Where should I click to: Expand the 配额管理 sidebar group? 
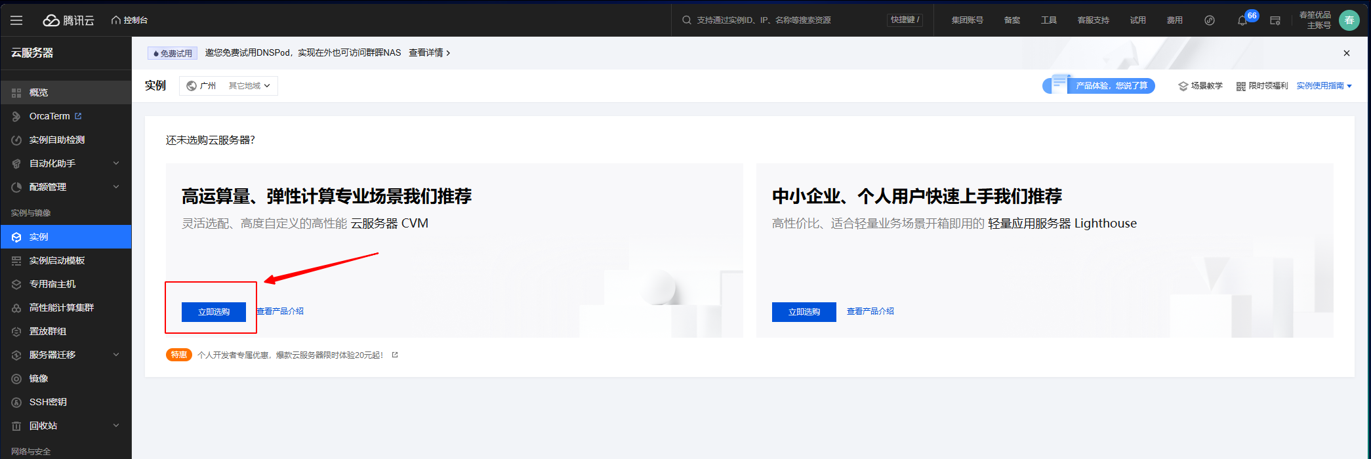[x=66, y=187]
